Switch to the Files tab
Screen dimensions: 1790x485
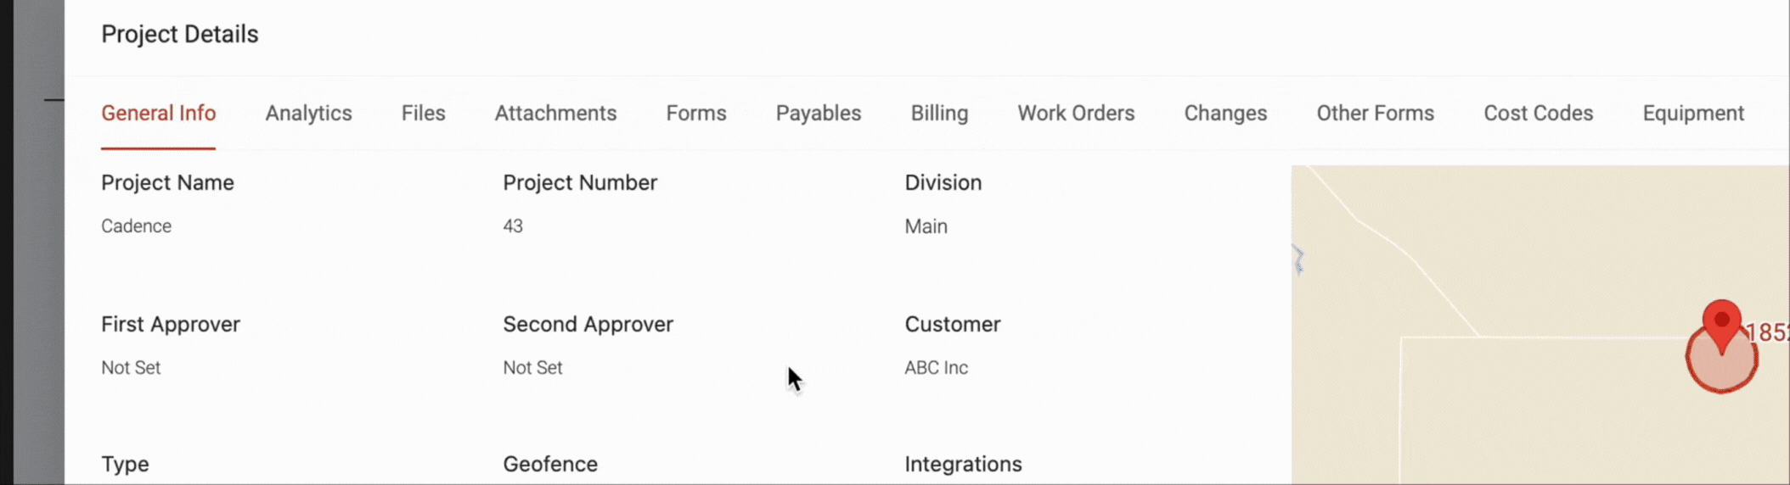423,113
